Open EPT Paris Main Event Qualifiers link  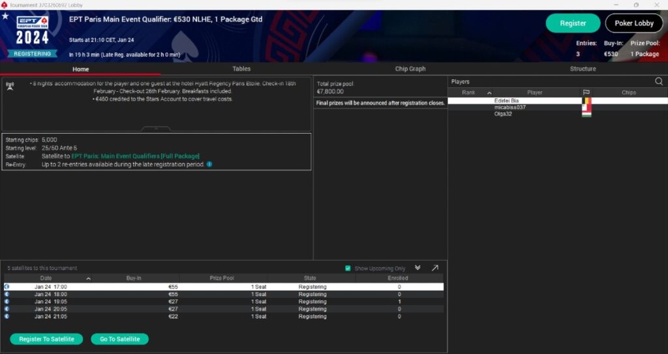click(135, 156)
